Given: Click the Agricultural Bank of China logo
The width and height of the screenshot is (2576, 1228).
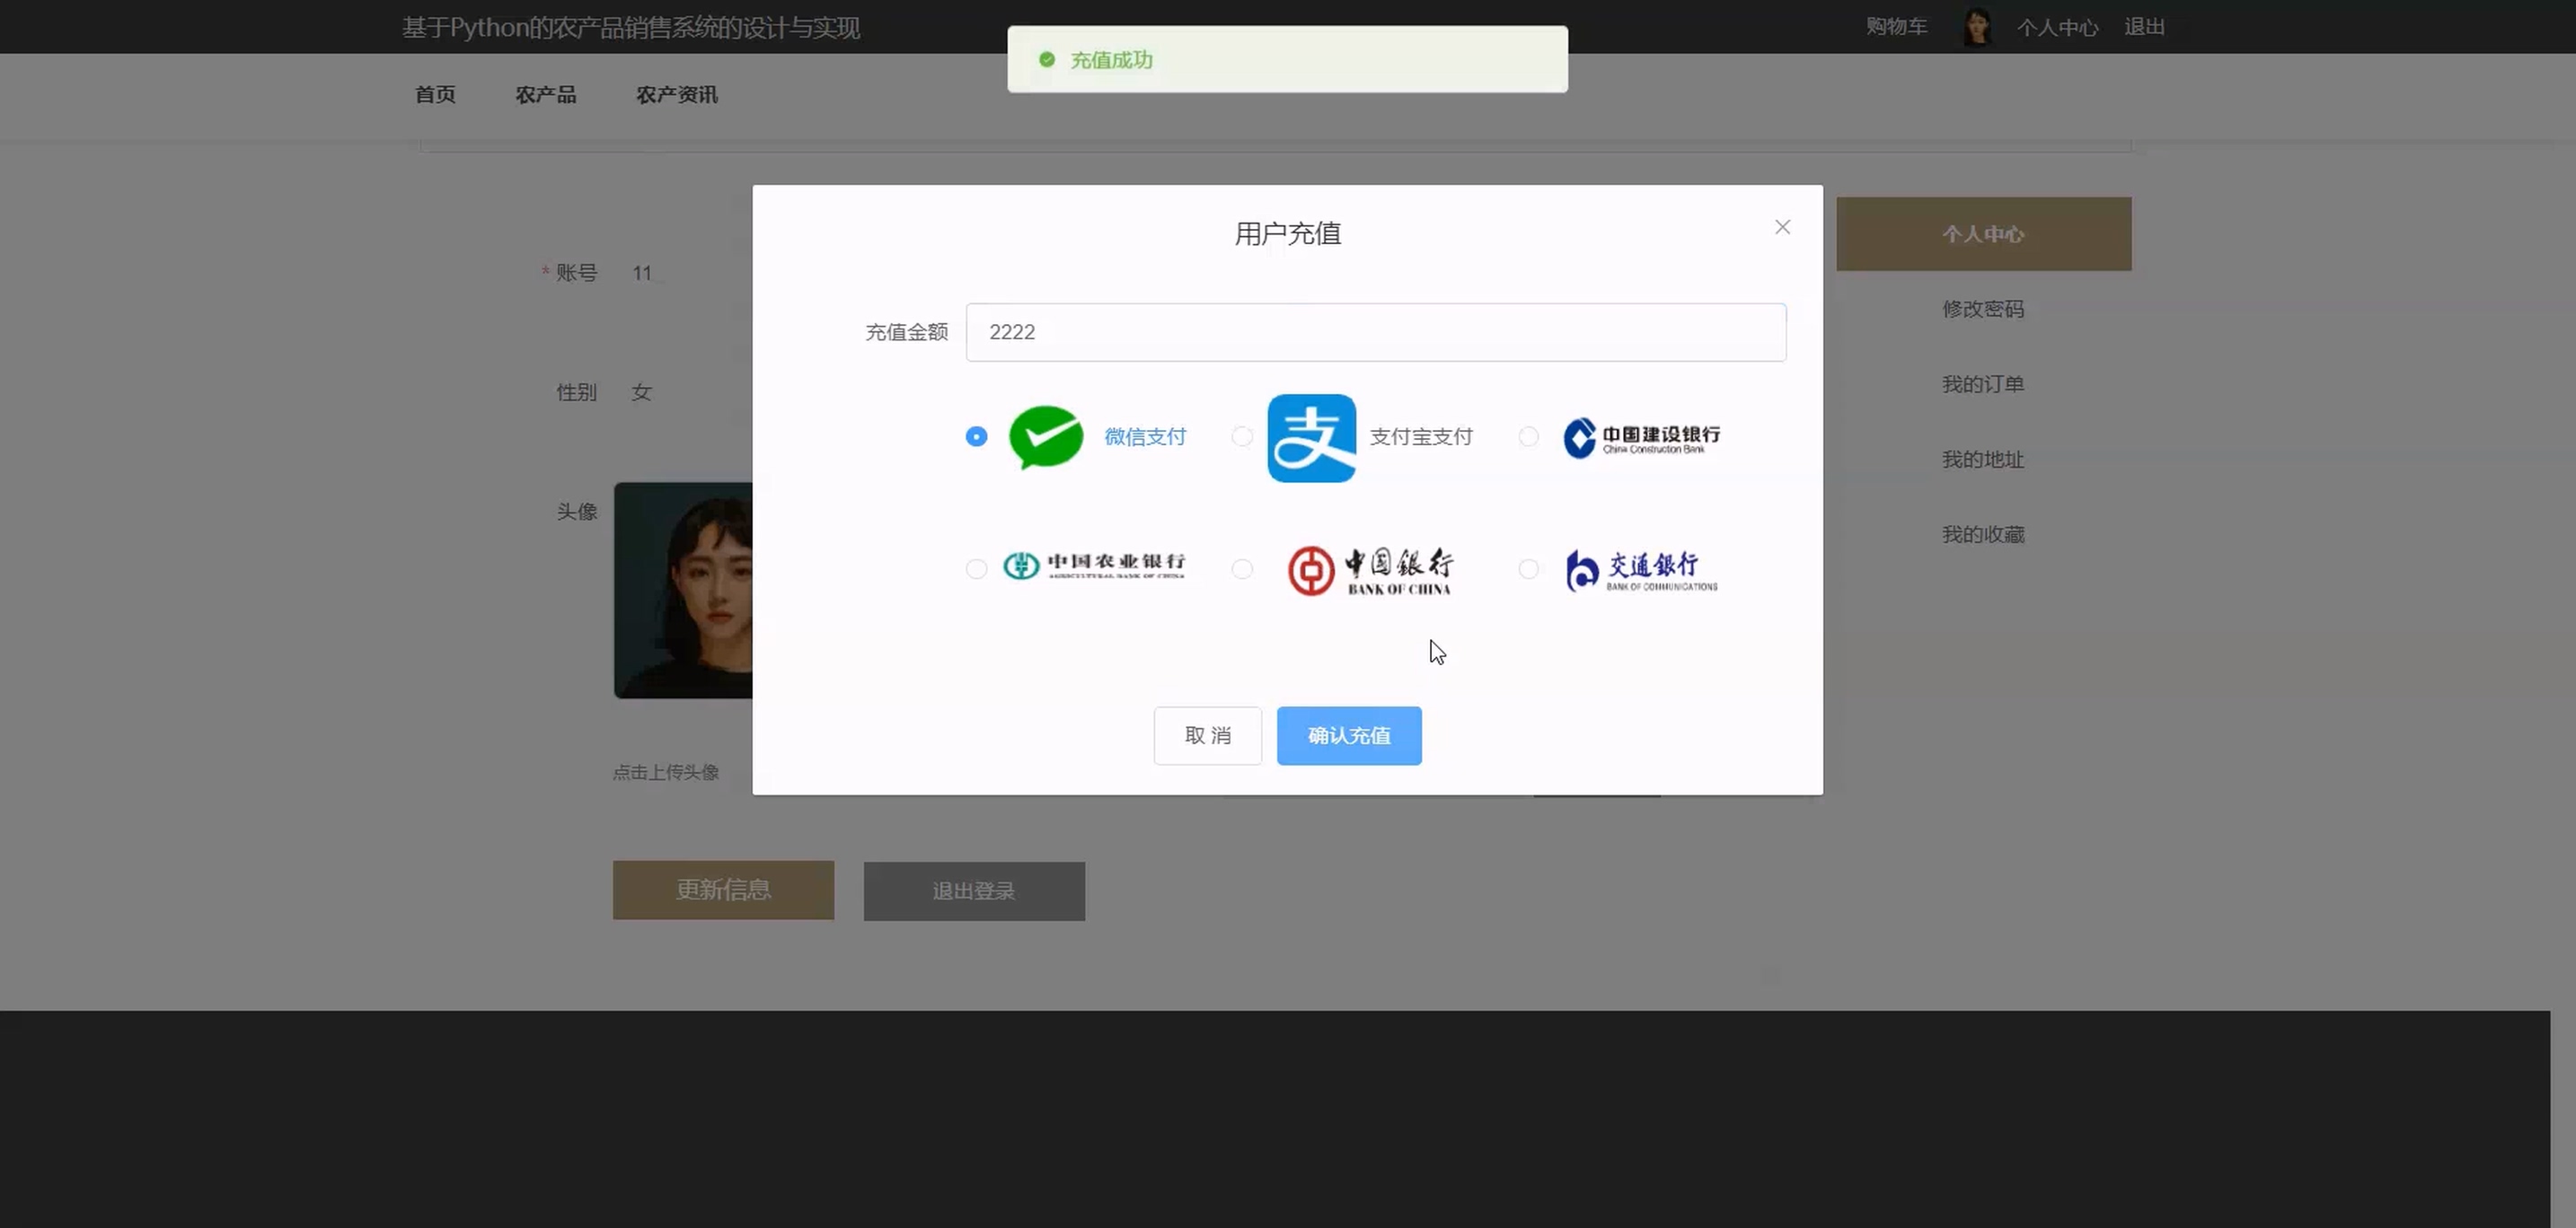Looking at the screenshot, I should 1094,566.
